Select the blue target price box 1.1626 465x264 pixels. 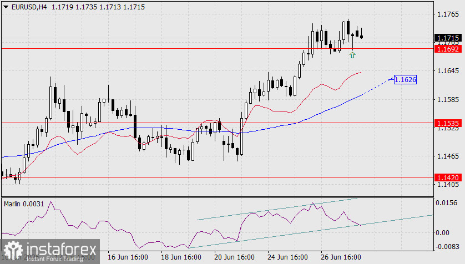click(406, 79)
